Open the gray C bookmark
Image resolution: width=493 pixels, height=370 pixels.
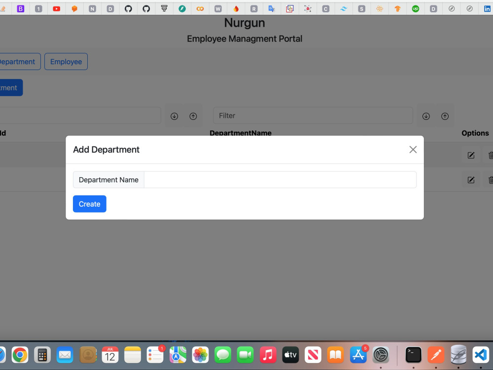[326, 9]
